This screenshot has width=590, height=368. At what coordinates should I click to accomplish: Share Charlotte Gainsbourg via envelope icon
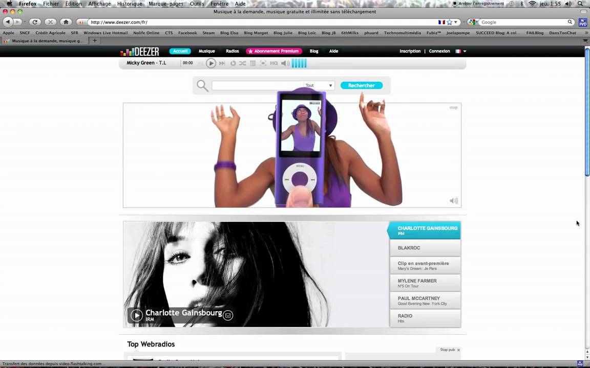[227, 315]
